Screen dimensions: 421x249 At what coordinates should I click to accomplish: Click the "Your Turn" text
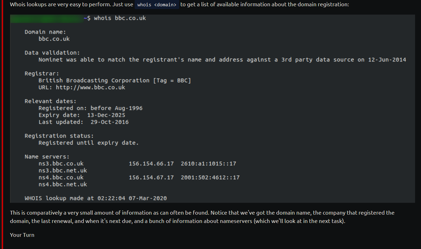22,235
